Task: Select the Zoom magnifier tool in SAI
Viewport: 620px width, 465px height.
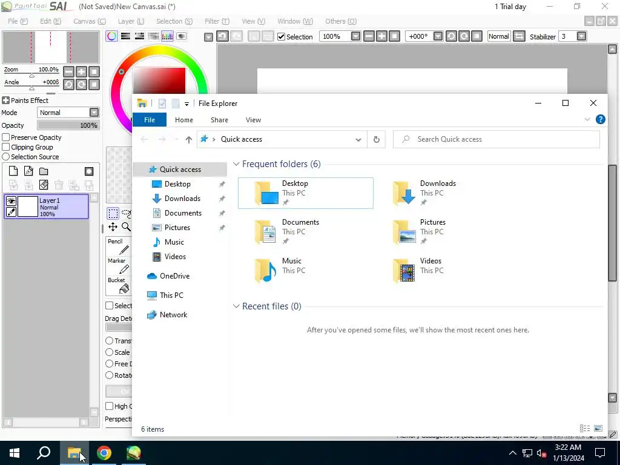Action: click(x=126, y=226)
